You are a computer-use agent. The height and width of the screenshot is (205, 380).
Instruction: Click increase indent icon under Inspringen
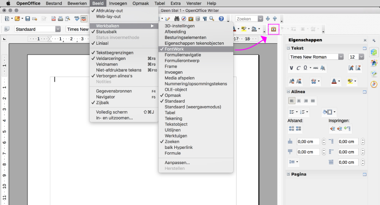[x=332, y=128]
